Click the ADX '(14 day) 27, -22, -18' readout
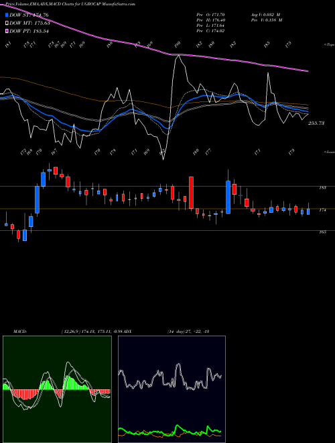This screenshot has height=443, width=335. [188, 331]
